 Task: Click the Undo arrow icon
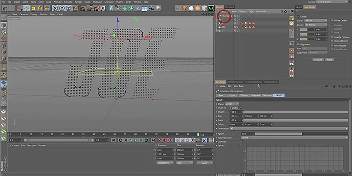(5, 8)
